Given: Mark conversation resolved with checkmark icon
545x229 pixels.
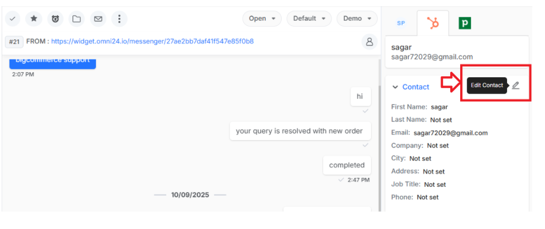Looking at the screenshot, I should click(x=12, y=19).
